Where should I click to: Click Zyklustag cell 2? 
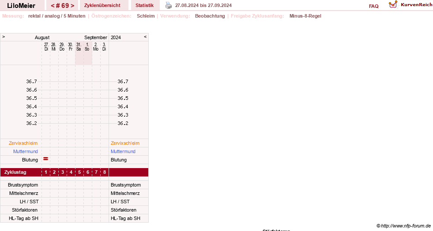click(54, 172)
